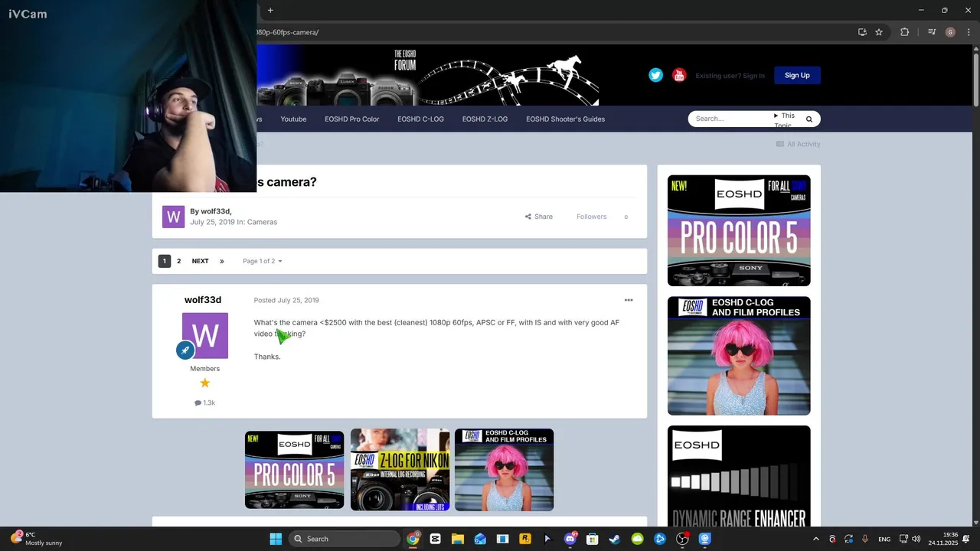The image size is (980, 551).
Task: Open EOSHD YouTube red icon in header
Action: [x=679, y=75]
